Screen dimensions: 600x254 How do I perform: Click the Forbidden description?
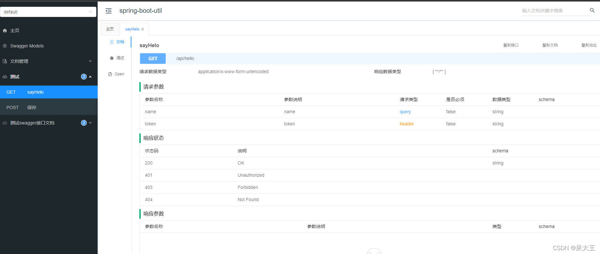[248, 188]
